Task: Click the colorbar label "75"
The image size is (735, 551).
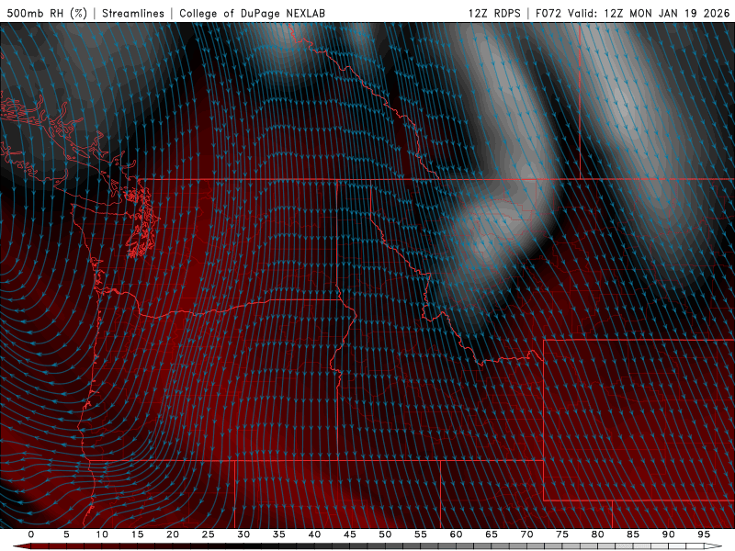Action: 562,534
